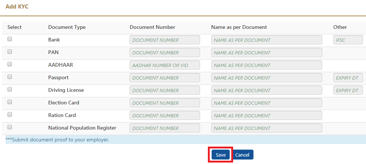The height and width of the screenshot is (164, 366).
Task: Focus the Bank document number field
Action: [x=165, y=40]
